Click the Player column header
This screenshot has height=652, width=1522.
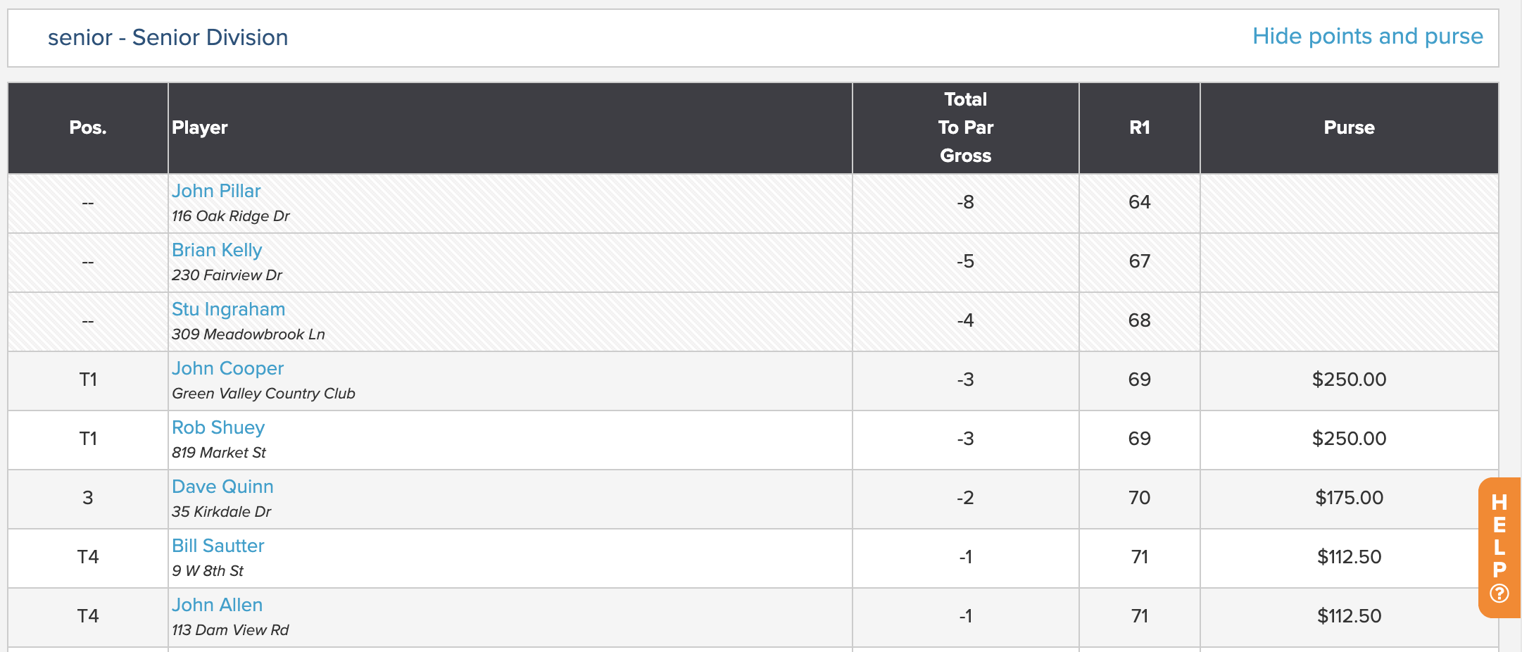pyautogui.click(x=510, y=127)
